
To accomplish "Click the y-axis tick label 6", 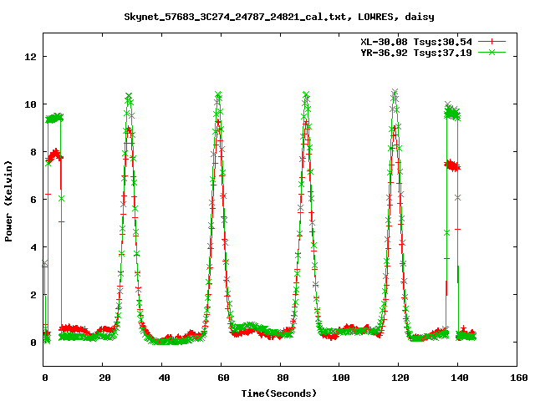I will [x=33, y=200].
